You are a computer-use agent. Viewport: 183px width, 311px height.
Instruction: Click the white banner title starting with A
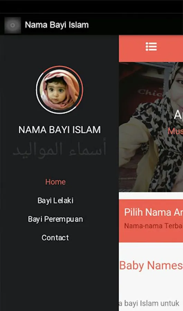(179, 115)
